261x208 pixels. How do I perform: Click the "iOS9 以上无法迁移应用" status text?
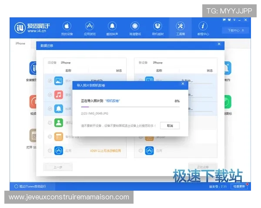point(106,151)
